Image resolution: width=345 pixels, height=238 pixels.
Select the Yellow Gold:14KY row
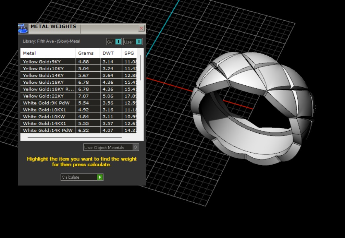click(78, 75)
